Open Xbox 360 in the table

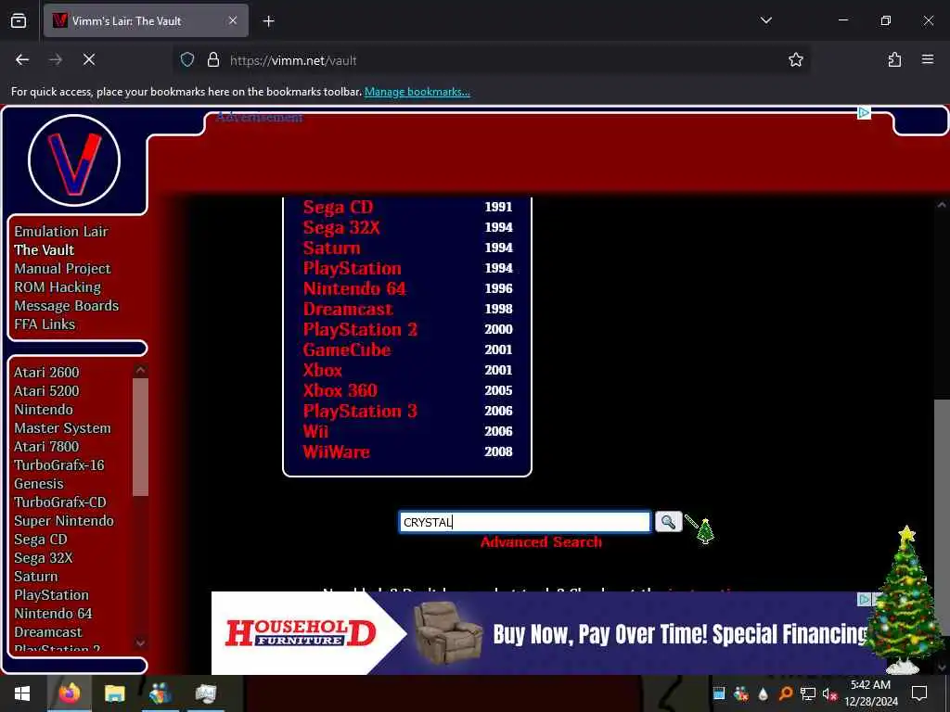click(340, 390)
